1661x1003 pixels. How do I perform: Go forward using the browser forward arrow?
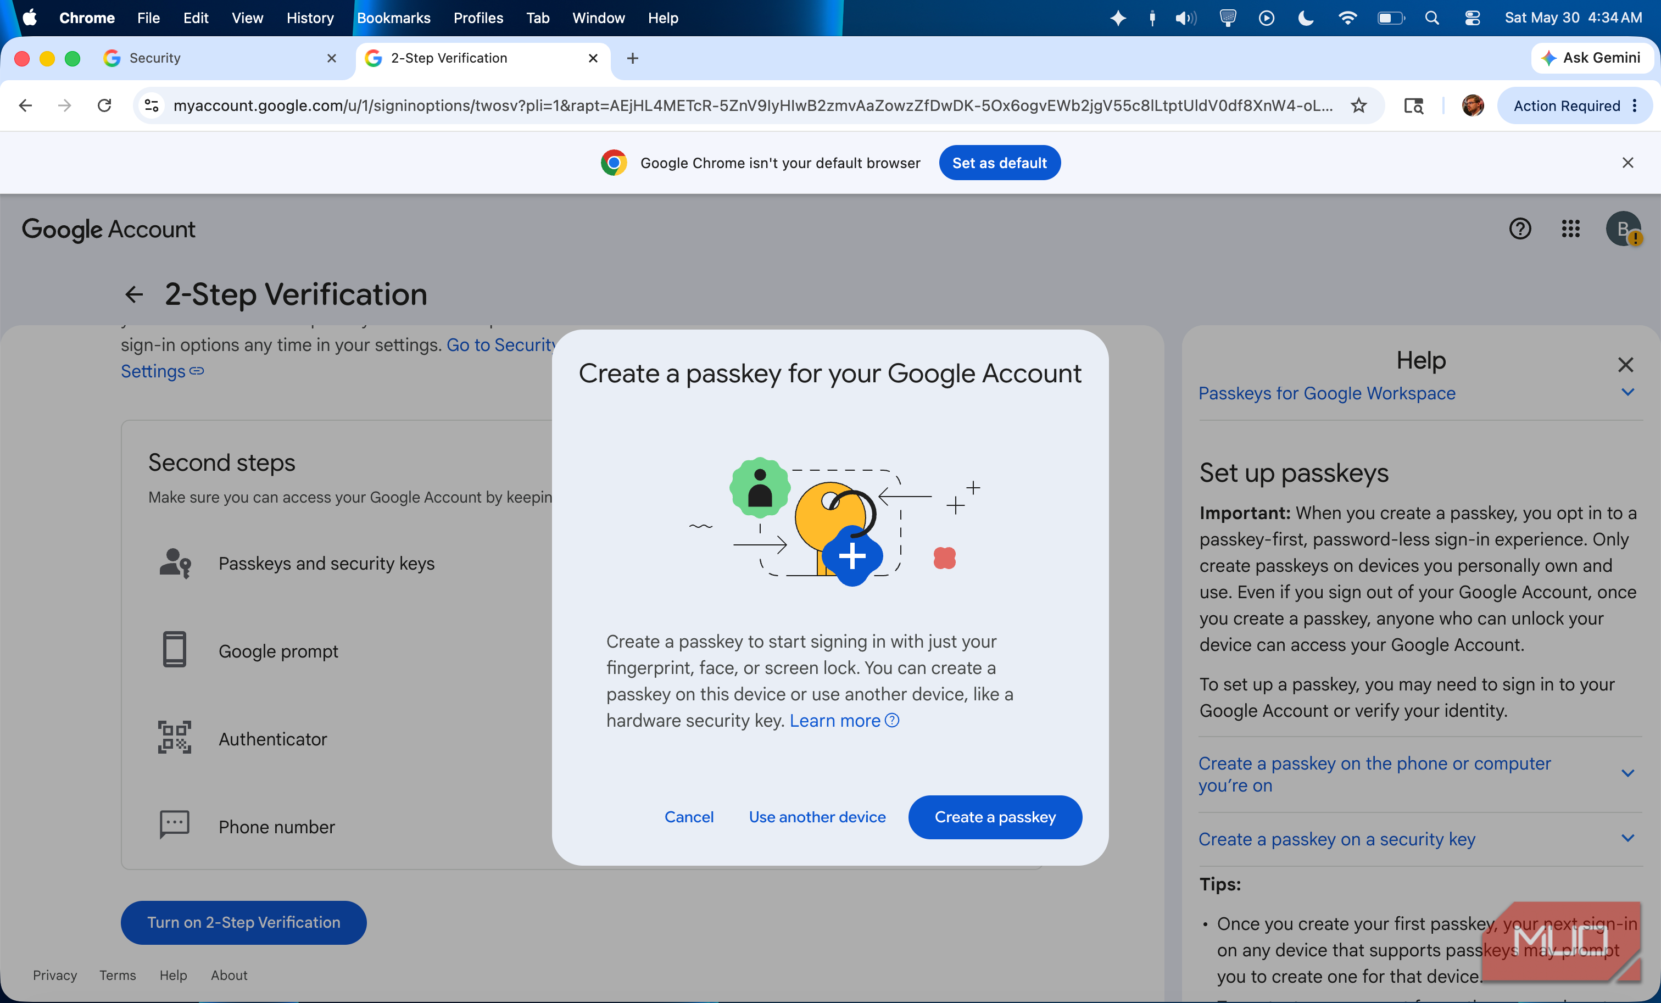coord(65,105)
